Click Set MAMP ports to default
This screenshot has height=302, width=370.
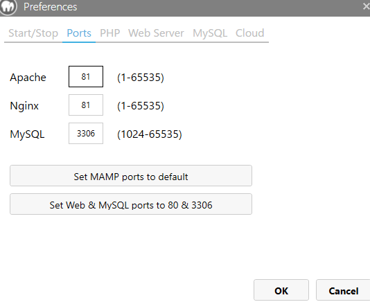point(131,176)
